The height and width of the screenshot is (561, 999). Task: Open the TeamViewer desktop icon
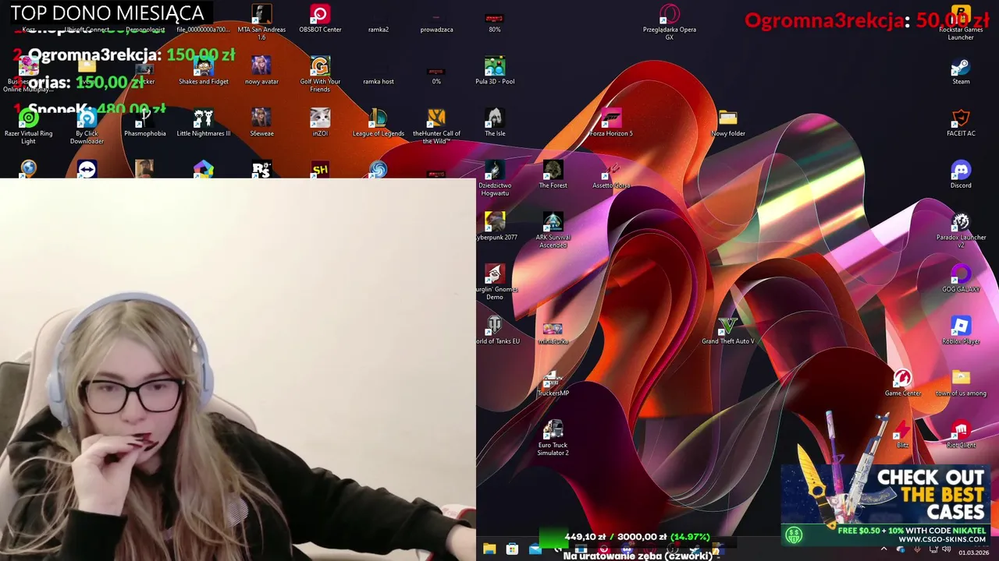click(x=87, y=169)
